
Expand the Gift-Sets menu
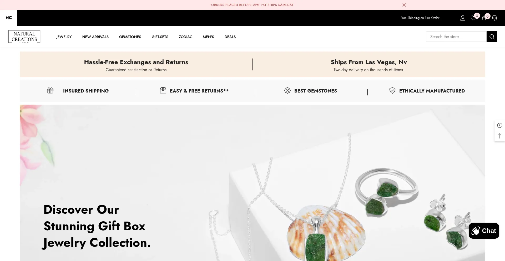(x=160, y=37)
